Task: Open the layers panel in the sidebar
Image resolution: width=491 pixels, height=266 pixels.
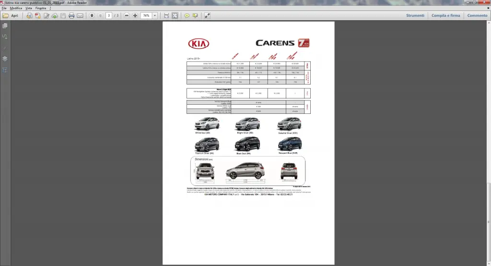Action: [x=5, y=59]
